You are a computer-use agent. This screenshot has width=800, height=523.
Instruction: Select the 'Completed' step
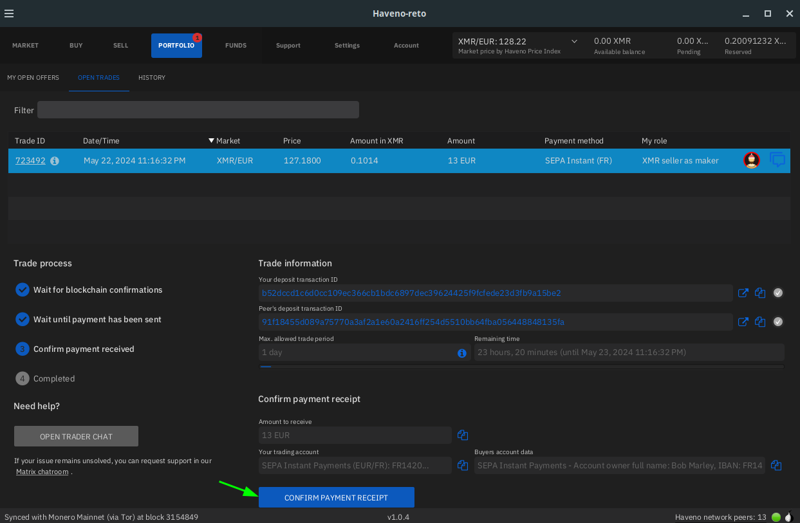(x=45, y=379)
